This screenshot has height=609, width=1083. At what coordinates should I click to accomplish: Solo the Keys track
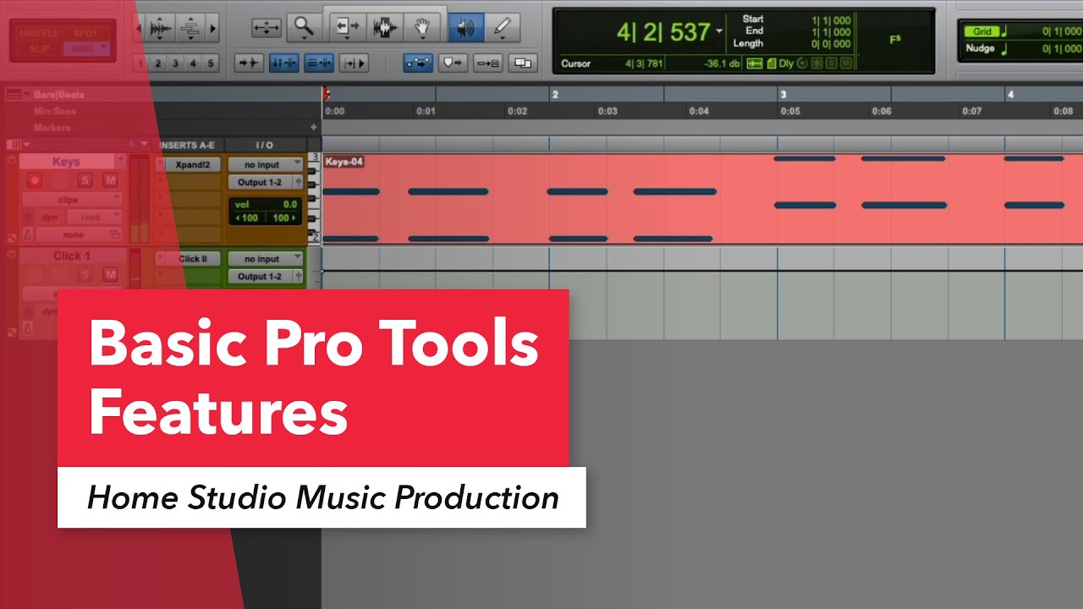[85, 180]
